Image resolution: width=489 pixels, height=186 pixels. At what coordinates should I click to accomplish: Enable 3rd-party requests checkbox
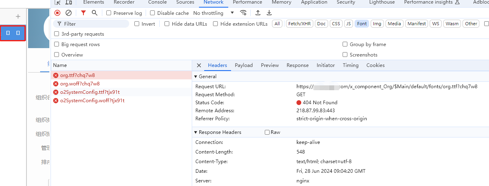pos(57,34)
